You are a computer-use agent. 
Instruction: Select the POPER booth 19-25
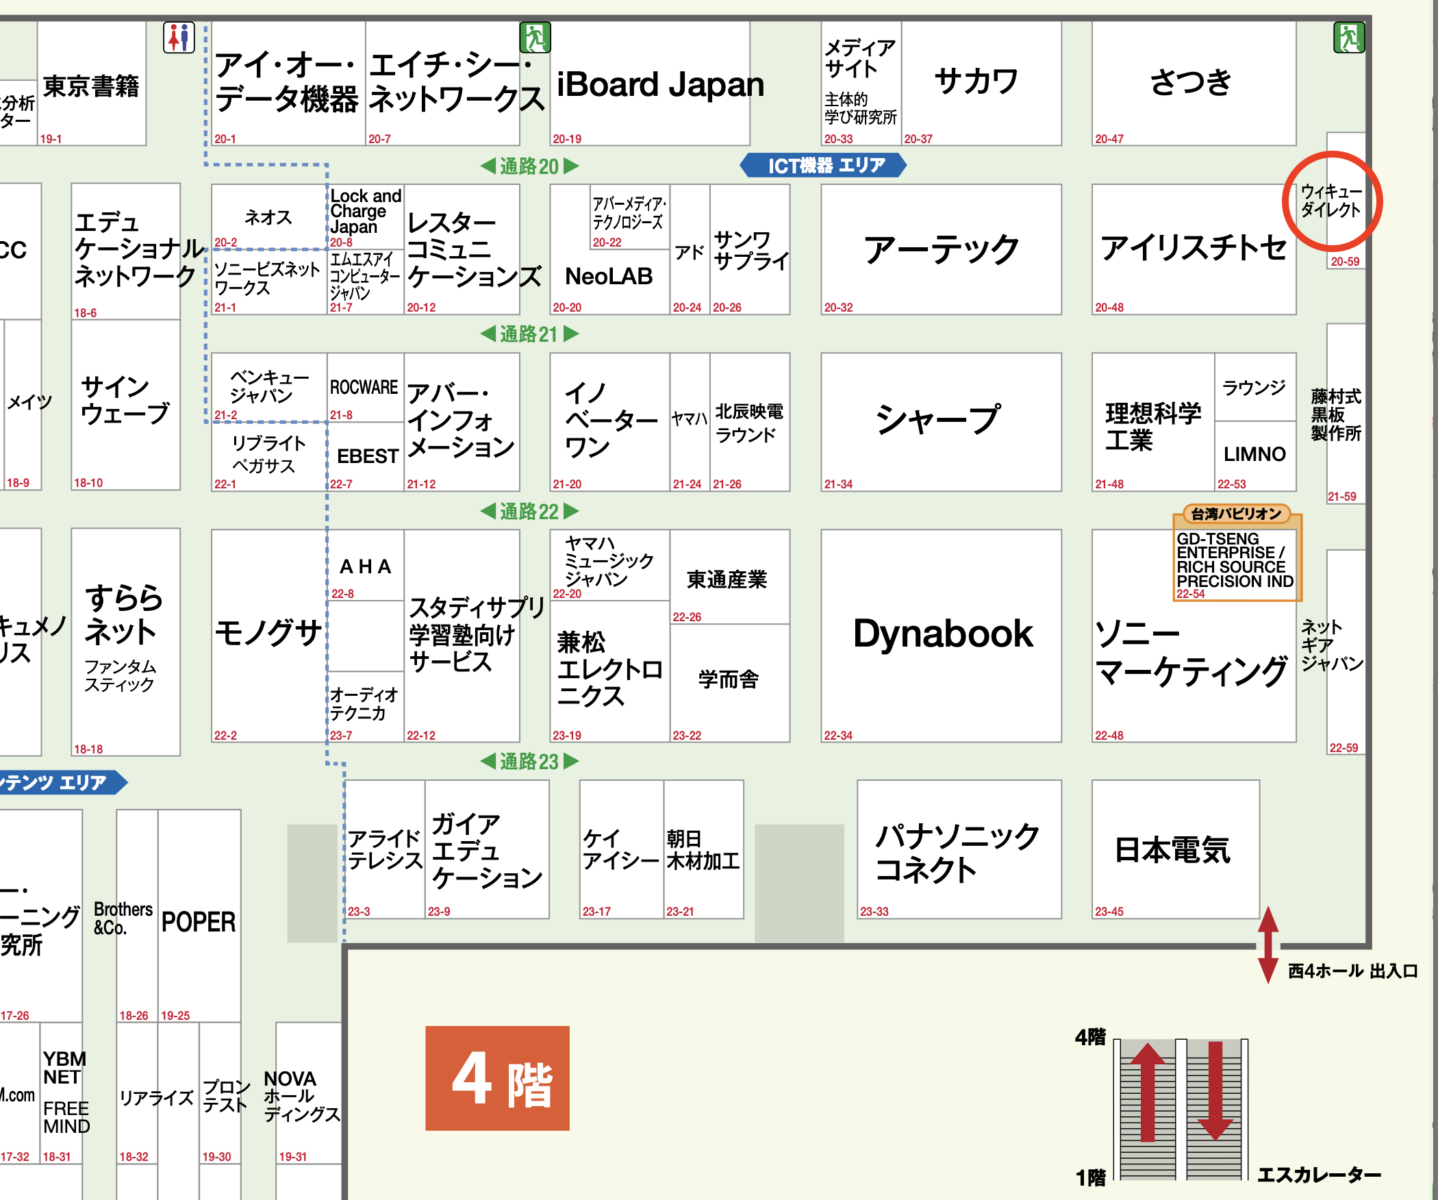pyautogui.click(x=199, y=916)
